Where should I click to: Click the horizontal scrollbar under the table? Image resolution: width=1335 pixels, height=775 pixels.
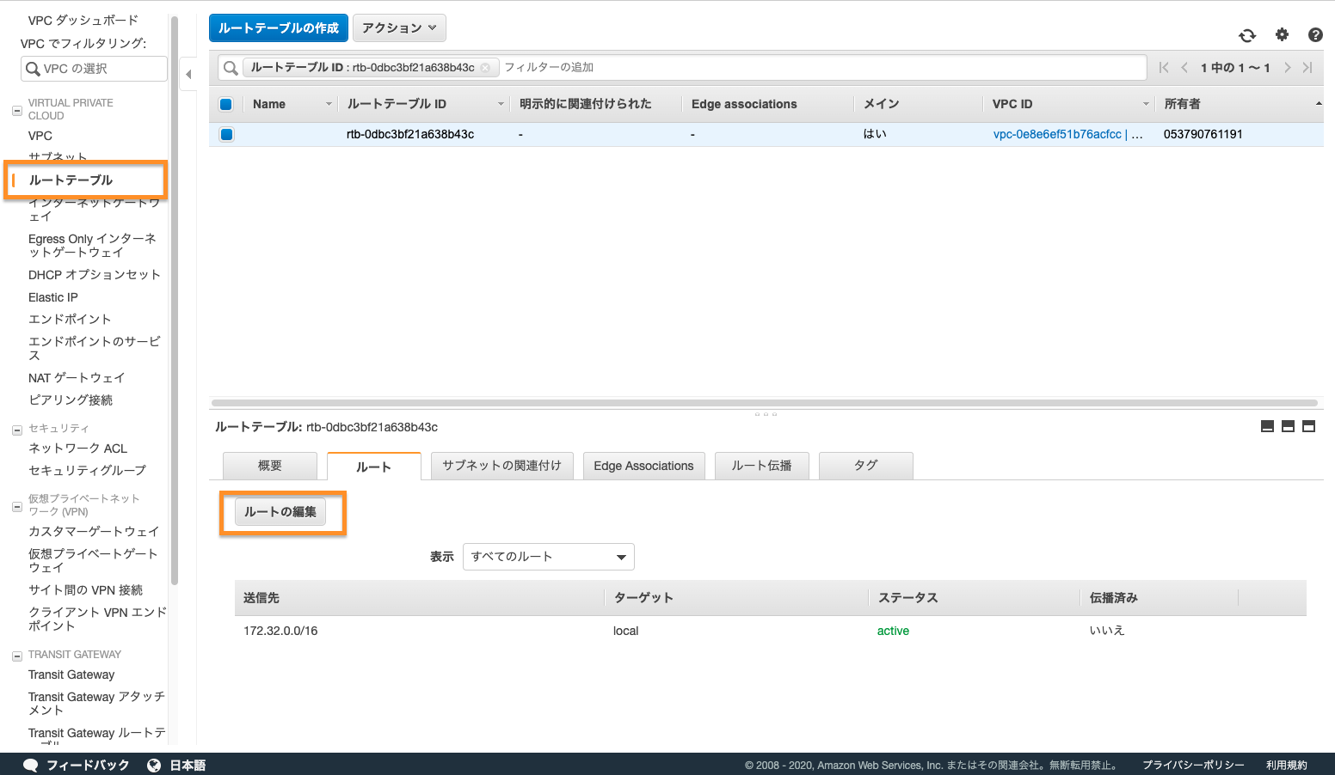764,402
